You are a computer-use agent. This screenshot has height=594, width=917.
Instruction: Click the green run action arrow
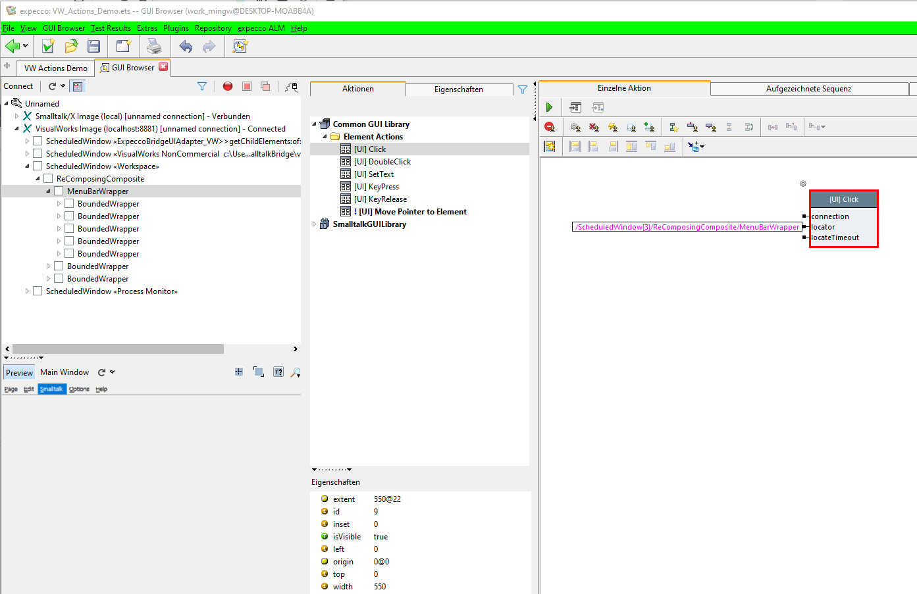pyautogui.click(x=549, y=107)
